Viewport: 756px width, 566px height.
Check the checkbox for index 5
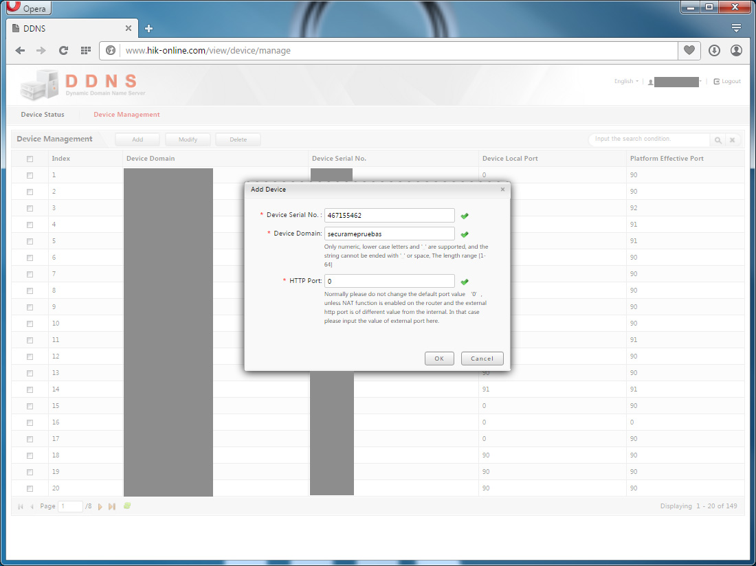(x=30, y=241)
